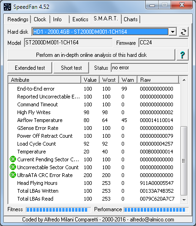Select the UltraATA CRC Error Rate row
The image size is (196, 226).
(94, 175)
